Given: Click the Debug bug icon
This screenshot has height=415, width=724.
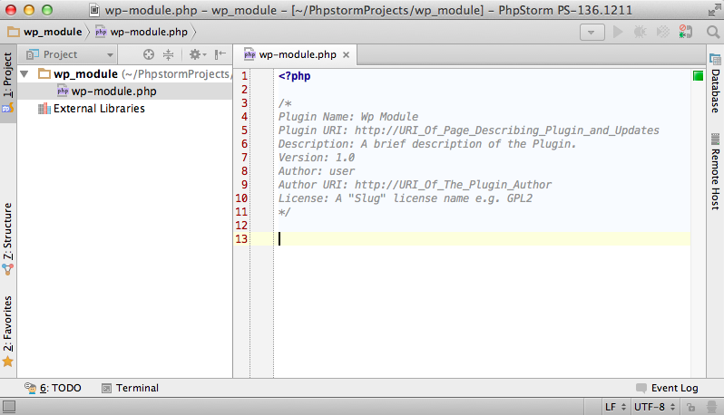Looking at the screenshot, I should [640, 32].
